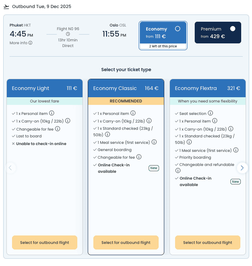Click the flight duration clock icon
This screenshot has height=266, width=252.
click(x=68, y=34)
